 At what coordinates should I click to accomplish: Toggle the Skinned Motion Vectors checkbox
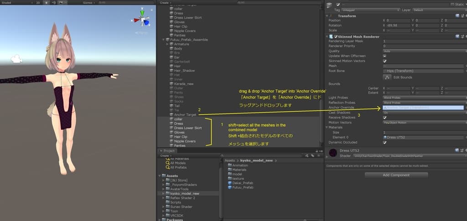click(x=384, y=61)
